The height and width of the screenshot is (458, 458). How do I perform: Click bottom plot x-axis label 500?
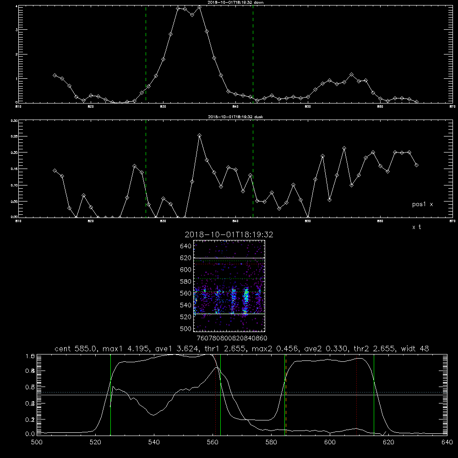pyautogui.click(x=37, y=442)
